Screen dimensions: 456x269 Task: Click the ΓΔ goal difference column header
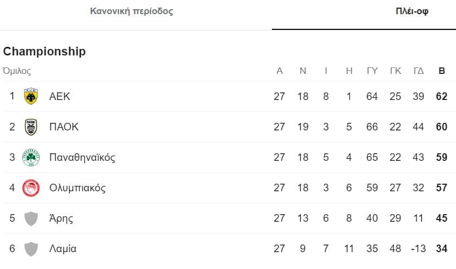pos(419,71)
